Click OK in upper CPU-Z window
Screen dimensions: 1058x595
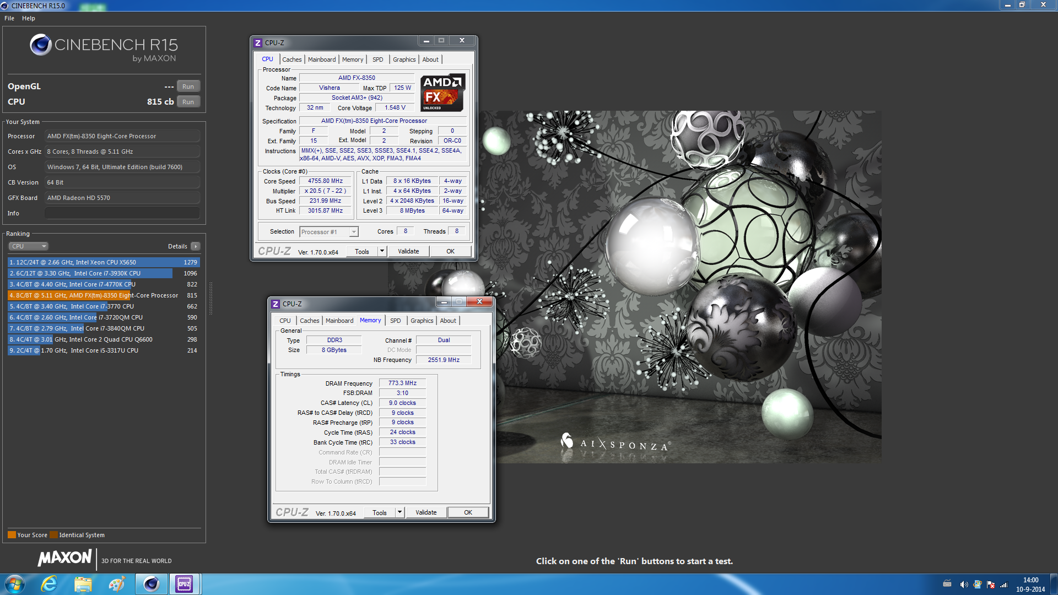[451, 251]
